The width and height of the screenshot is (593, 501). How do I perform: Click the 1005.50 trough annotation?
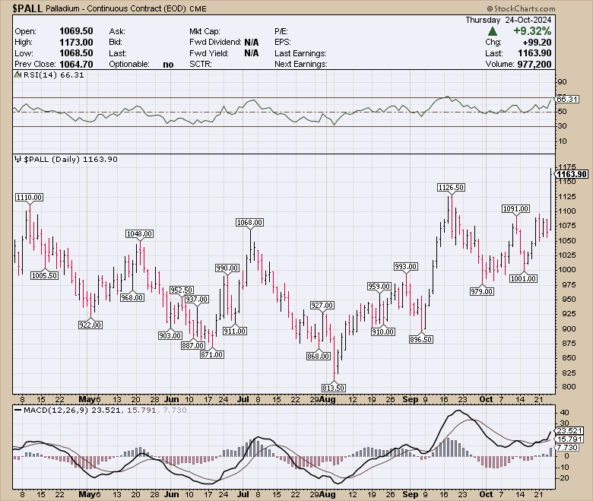[x=45, y=276]
